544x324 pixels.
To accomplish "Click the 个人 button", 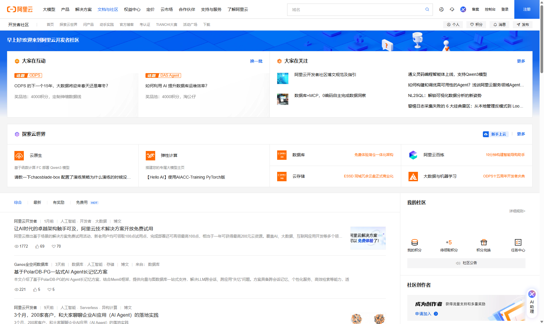I will (453, 25).
